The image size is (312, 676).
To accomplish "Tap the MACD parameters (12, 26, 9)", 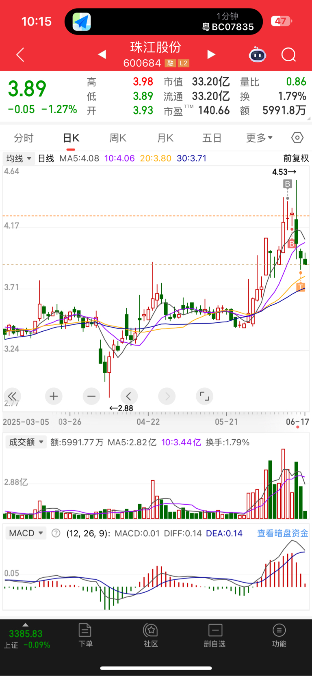I will click(x=88, y=533).
